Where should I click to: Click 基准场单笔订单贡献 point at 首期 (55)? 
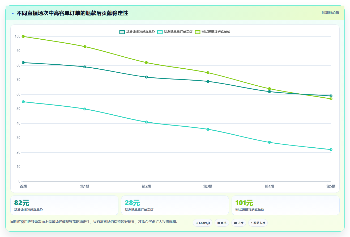[23, 102]
